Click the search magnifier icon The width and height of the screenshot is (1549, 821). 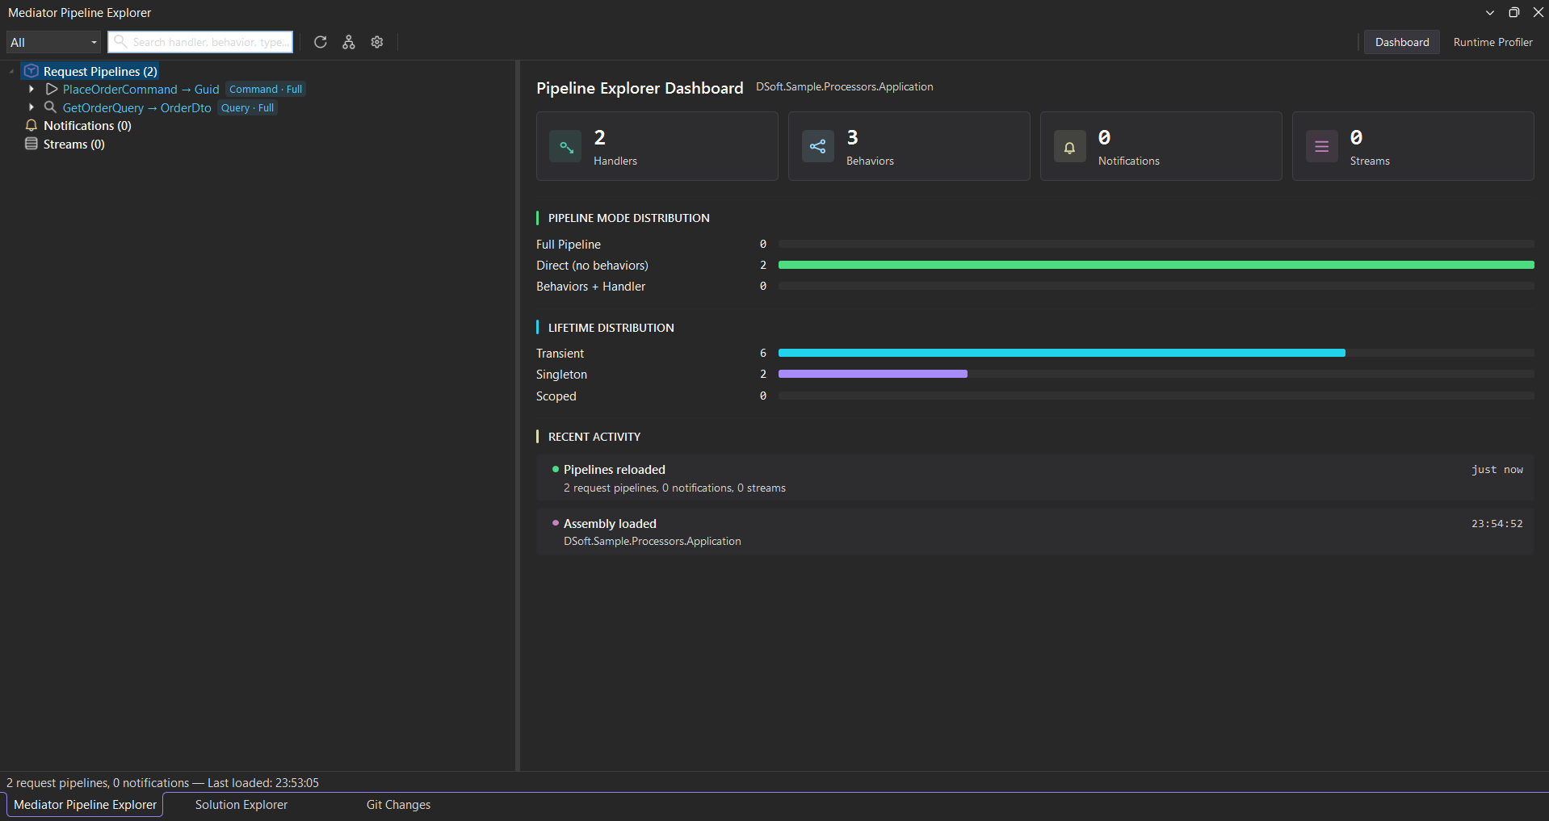120,41
